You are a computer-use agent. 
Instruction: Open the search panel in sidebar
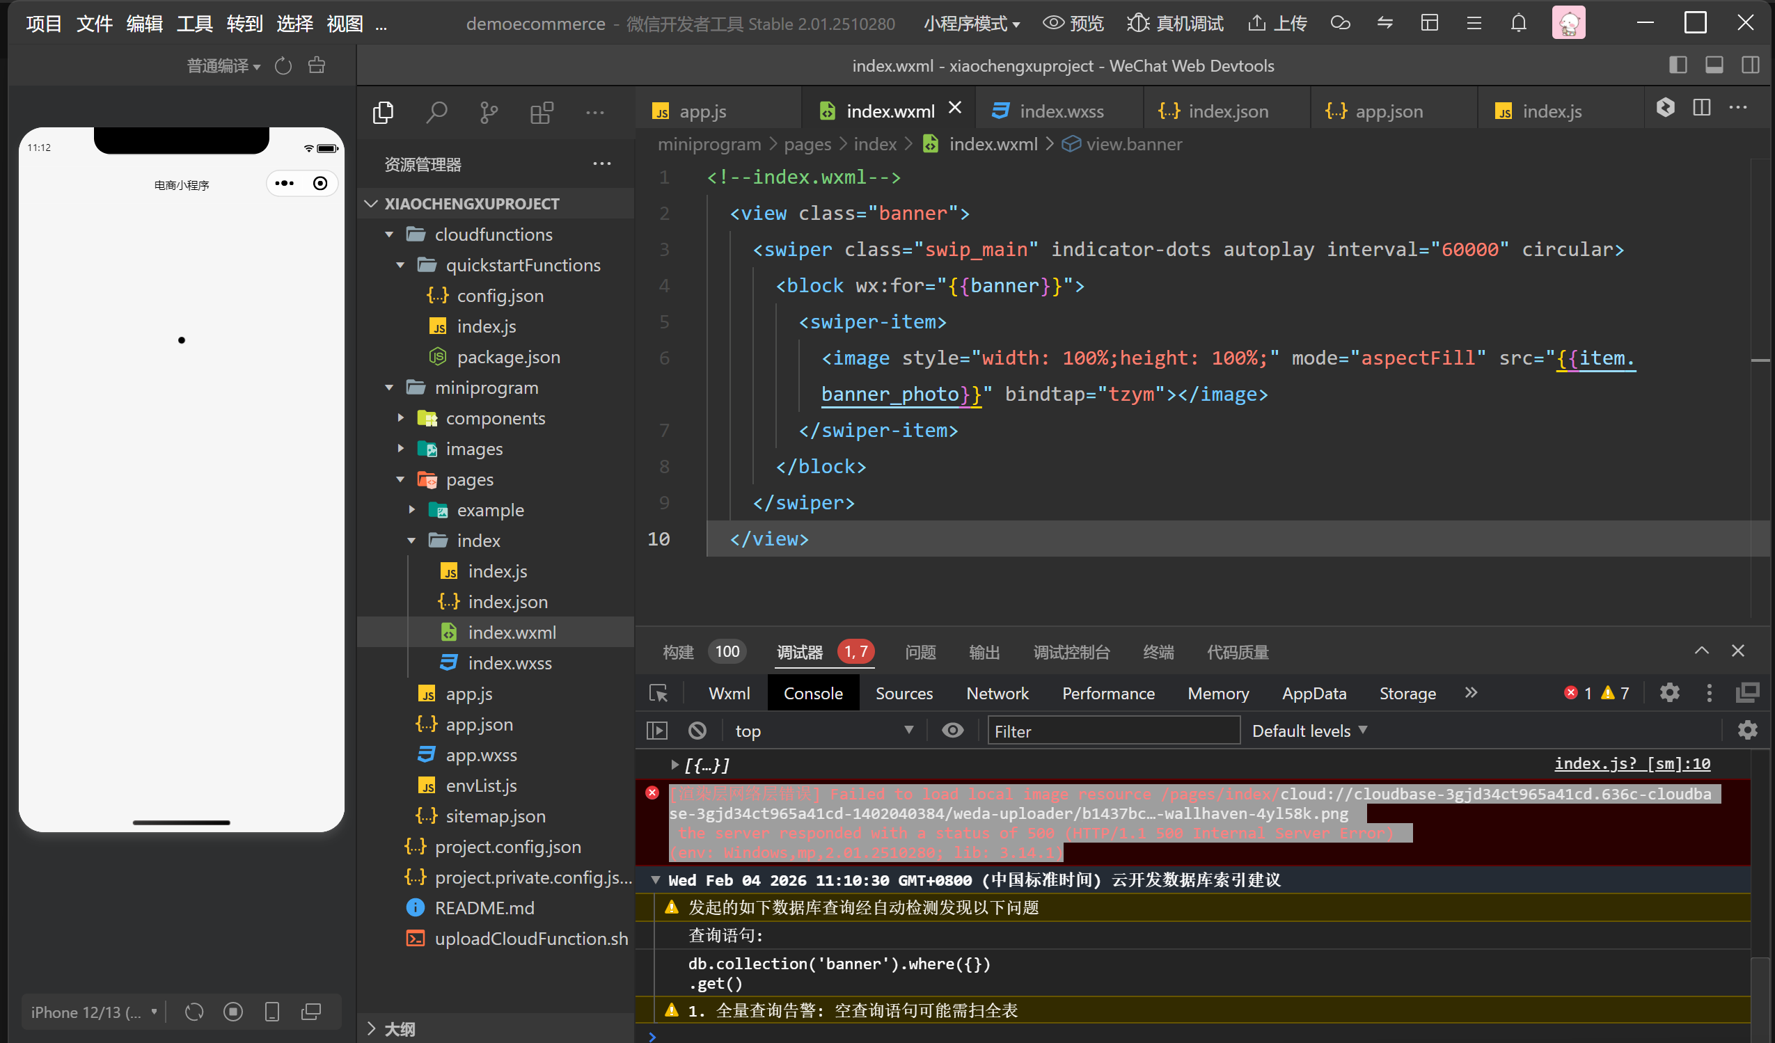pyautogui.click(x=436, y=113)
